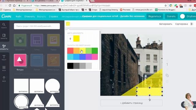Click Копировать in the toolbar
This screenshot has width=196, height=110.
click(x=166, y=24)
